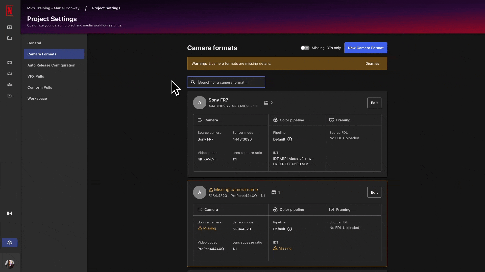Go to MPS Training - Mariel Conway breadcrumb
Screen dimensions: 485x272
pos(53,8)
